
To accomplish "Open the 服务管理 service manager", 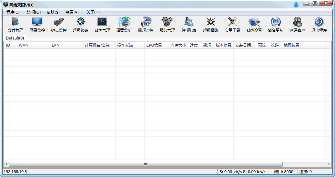I will click(167, 25).
